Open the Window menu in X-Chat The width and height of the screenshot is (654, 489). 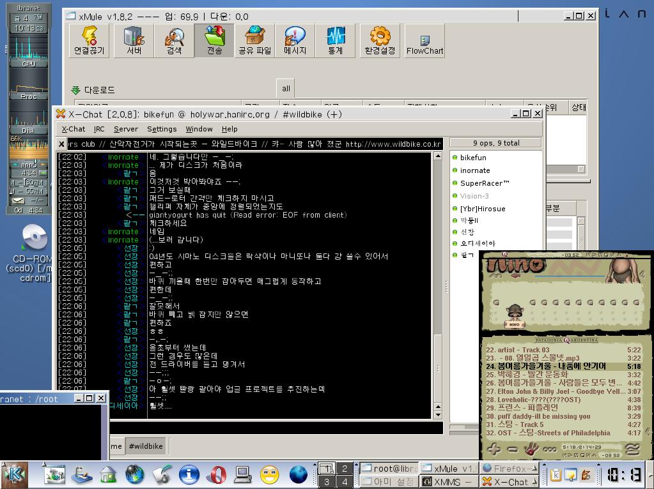(199, 129)
